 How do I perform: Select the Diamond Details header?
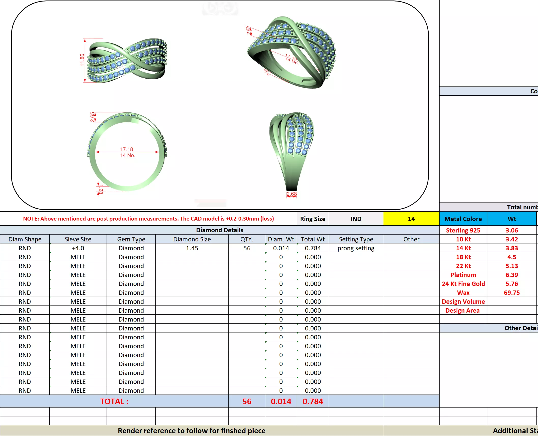[x=220, y=230]
